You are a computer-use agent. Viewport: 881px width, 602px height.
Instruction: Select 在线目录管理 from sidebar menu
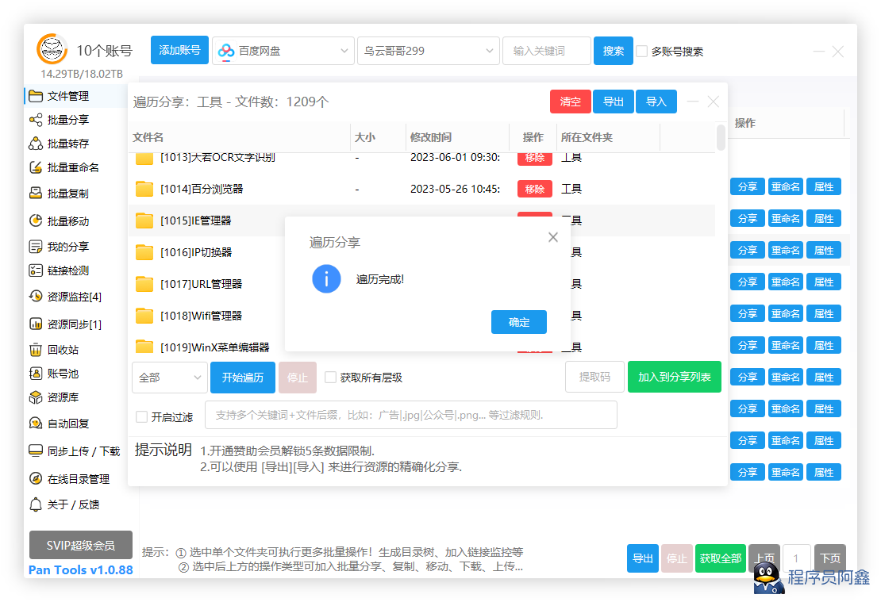[x=78, y=479]
